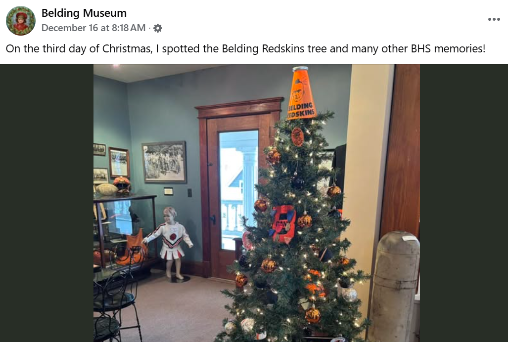Image resolution: width=508 pixels, height=342 pixels.
Task: Click the gray metal canister beside the tree
Action: 394,286
